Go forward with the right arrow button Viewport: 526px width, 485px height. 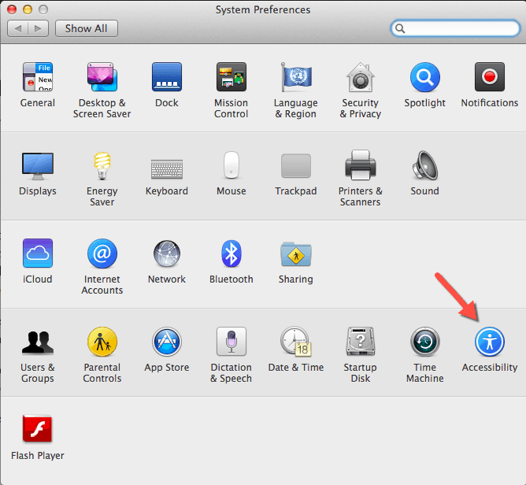pos(39,28)
